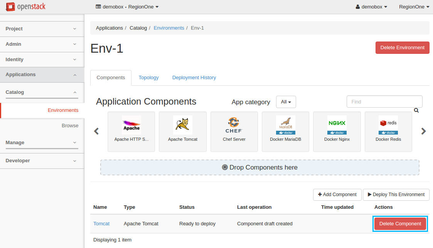The image size is (433, 248).
Task: Select the Docker Nginx component icon
Action: point(337,125)
